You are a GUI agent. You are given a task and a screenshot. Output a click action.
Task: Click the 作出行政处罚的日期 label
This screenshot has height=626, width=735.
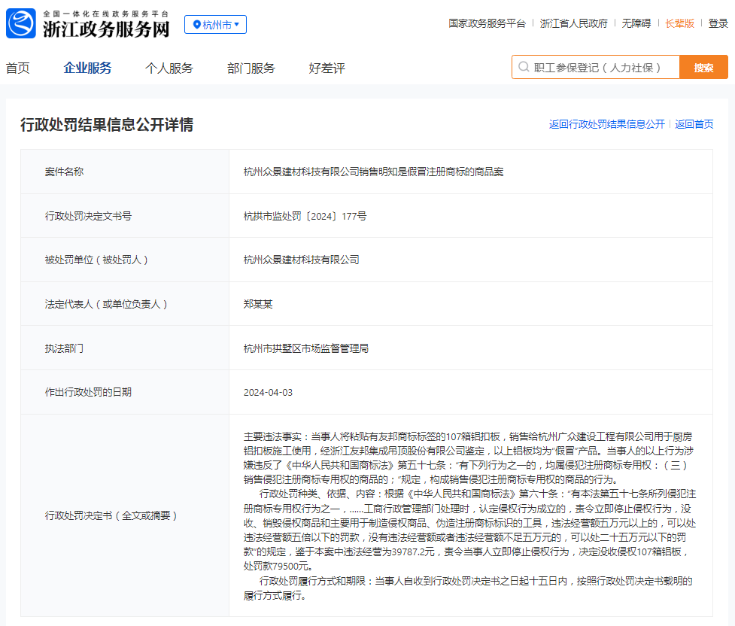click(88, 392)
